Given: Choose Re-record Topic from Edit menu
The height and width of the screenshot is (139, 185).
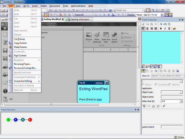Looking at the screenshot, I should tap(27, 64).
